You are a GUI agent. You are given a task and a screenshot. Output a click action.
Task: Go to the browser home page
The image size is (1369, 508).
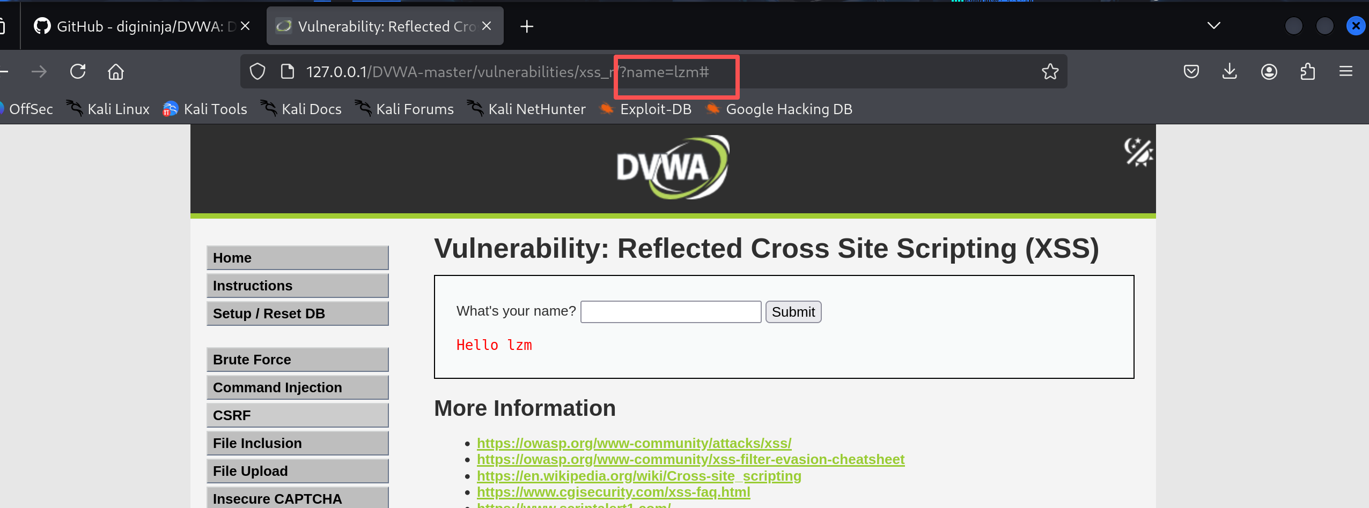(116, 71)
